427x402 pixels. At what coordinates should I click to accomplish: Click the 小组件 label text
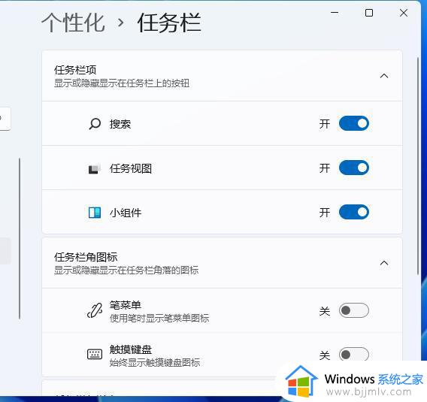click(x=126, y=213)
